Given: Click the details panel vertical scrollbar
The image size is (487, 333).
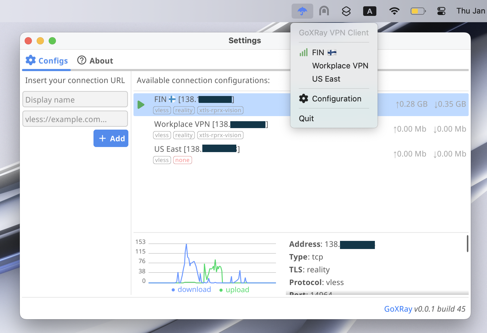Looking at the screenshot, I should click(x=467, y=244).
